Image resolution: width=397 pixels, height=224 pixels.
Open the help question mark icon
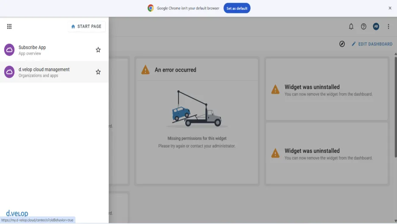(x=363, y=26)
